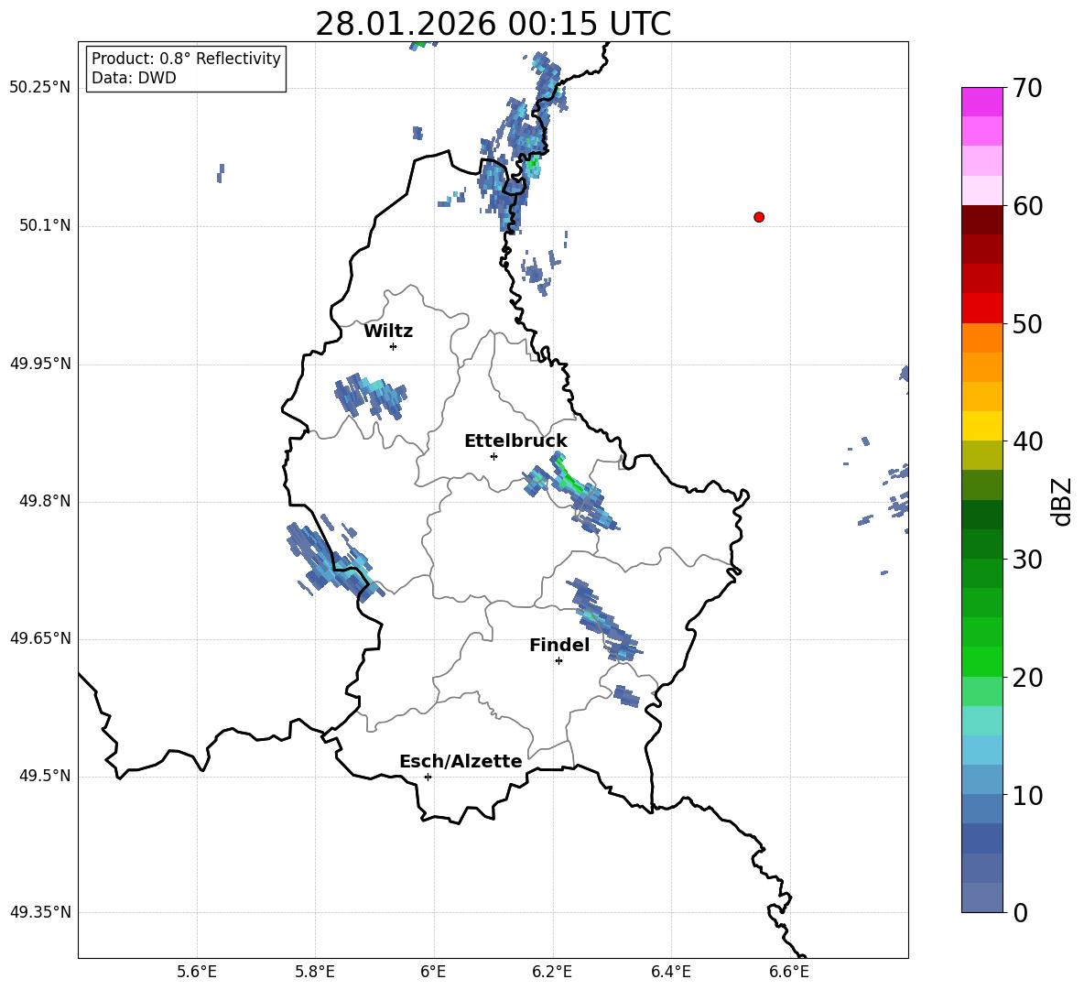This screenshot has width=1084, height=990.
Task: Click the dark maroon colorbar swatch below 60
Action: coord(981,220)
